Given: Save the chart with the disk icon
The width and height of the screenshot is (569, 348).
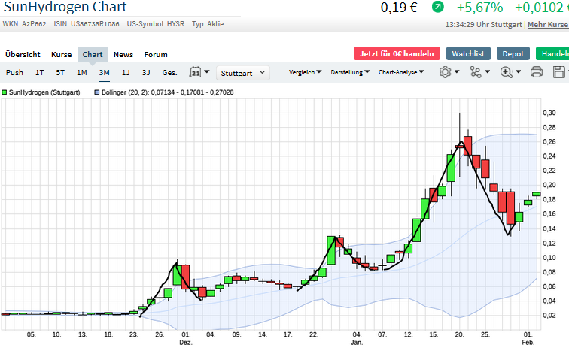Looking at the screenshot, I should tap(558, 73).
